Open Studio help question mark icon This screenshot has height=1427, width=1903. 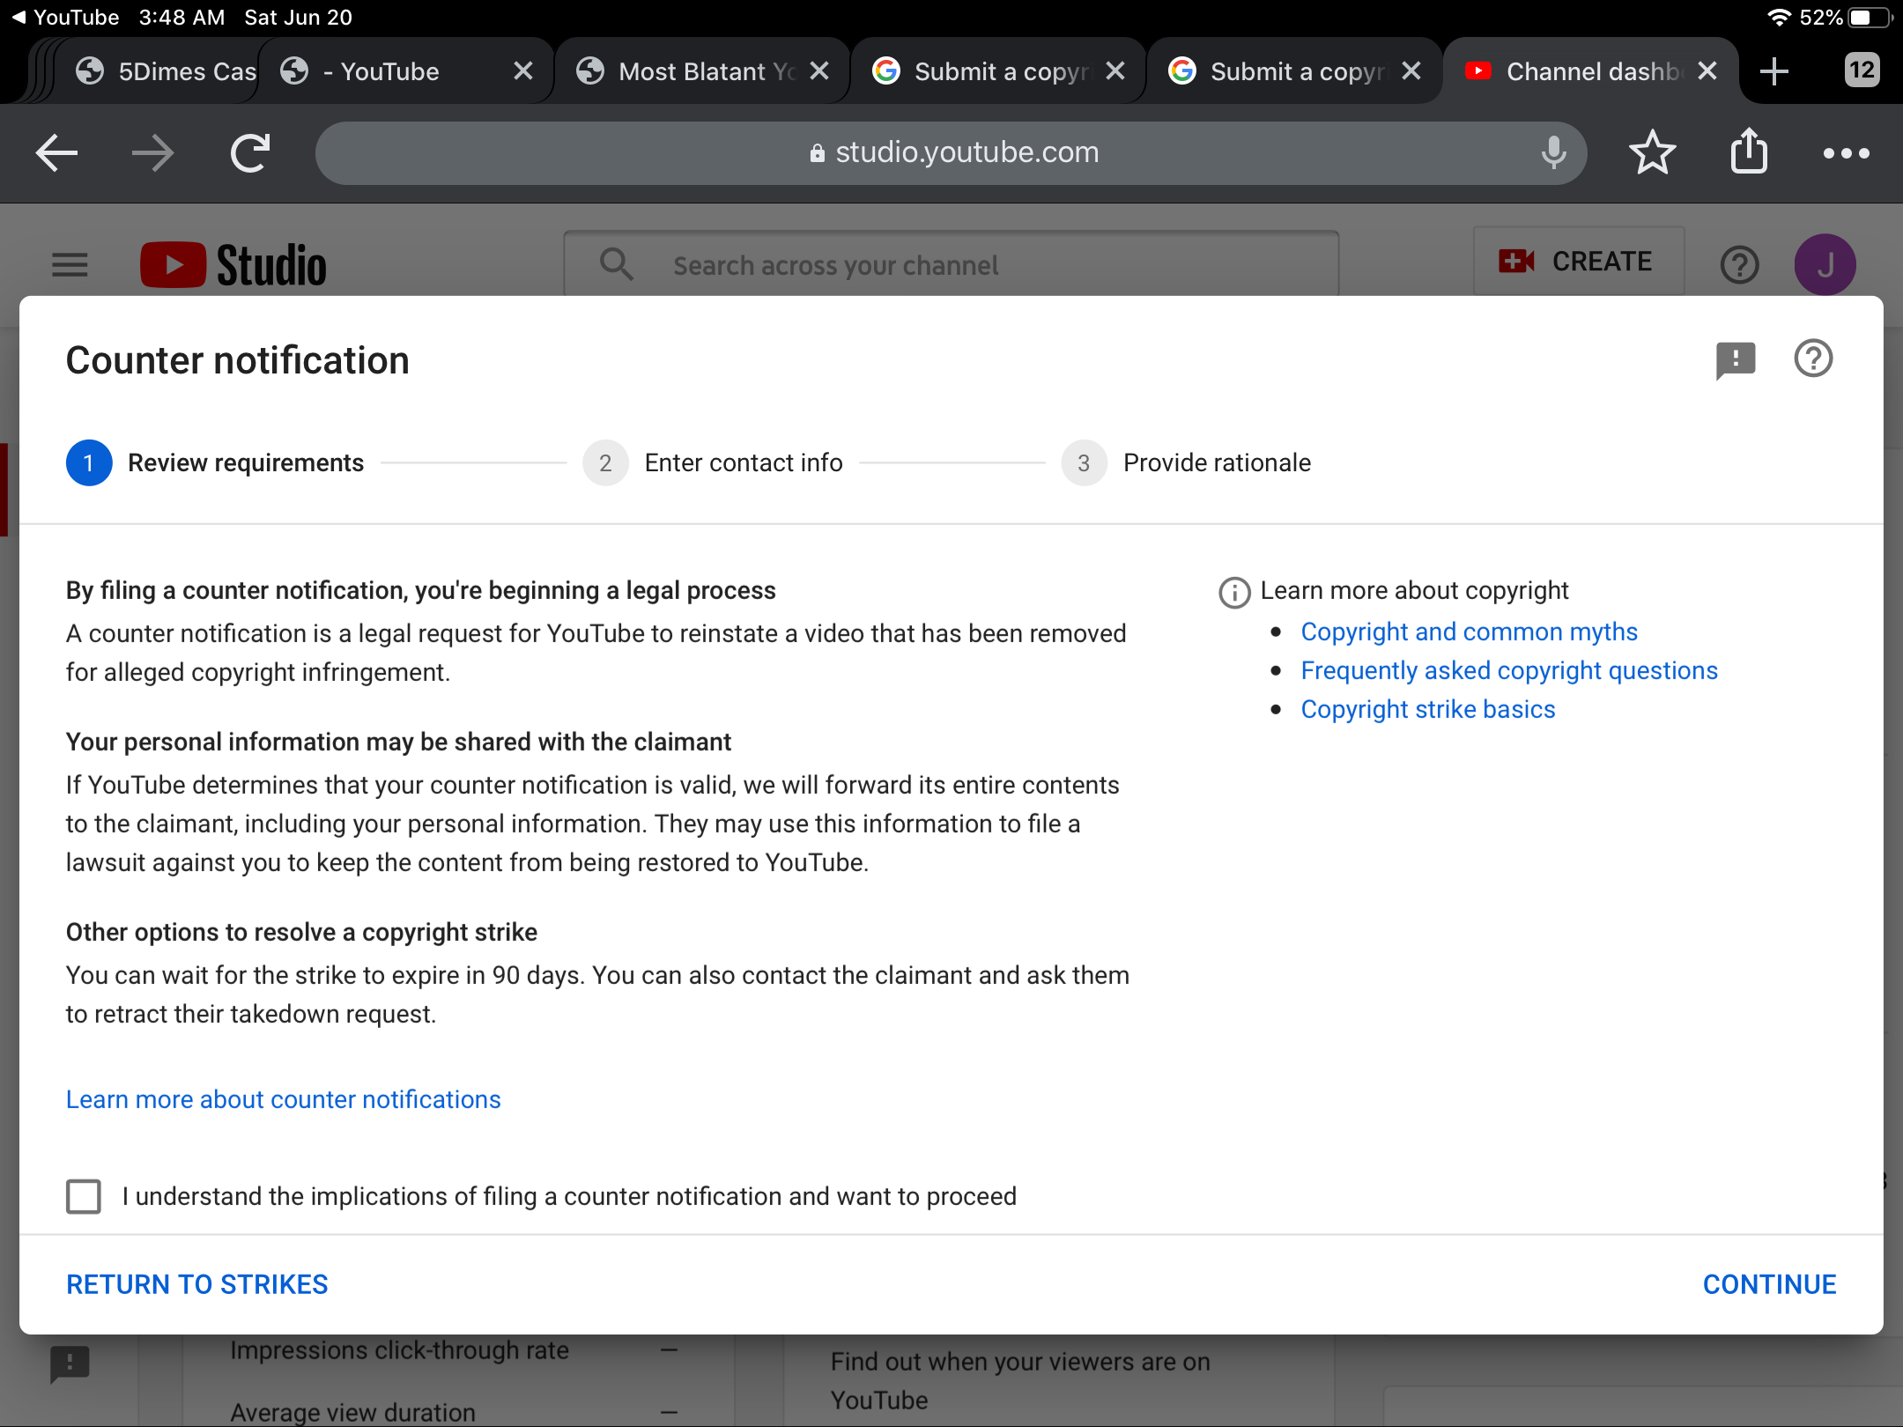coord(1739,264)
